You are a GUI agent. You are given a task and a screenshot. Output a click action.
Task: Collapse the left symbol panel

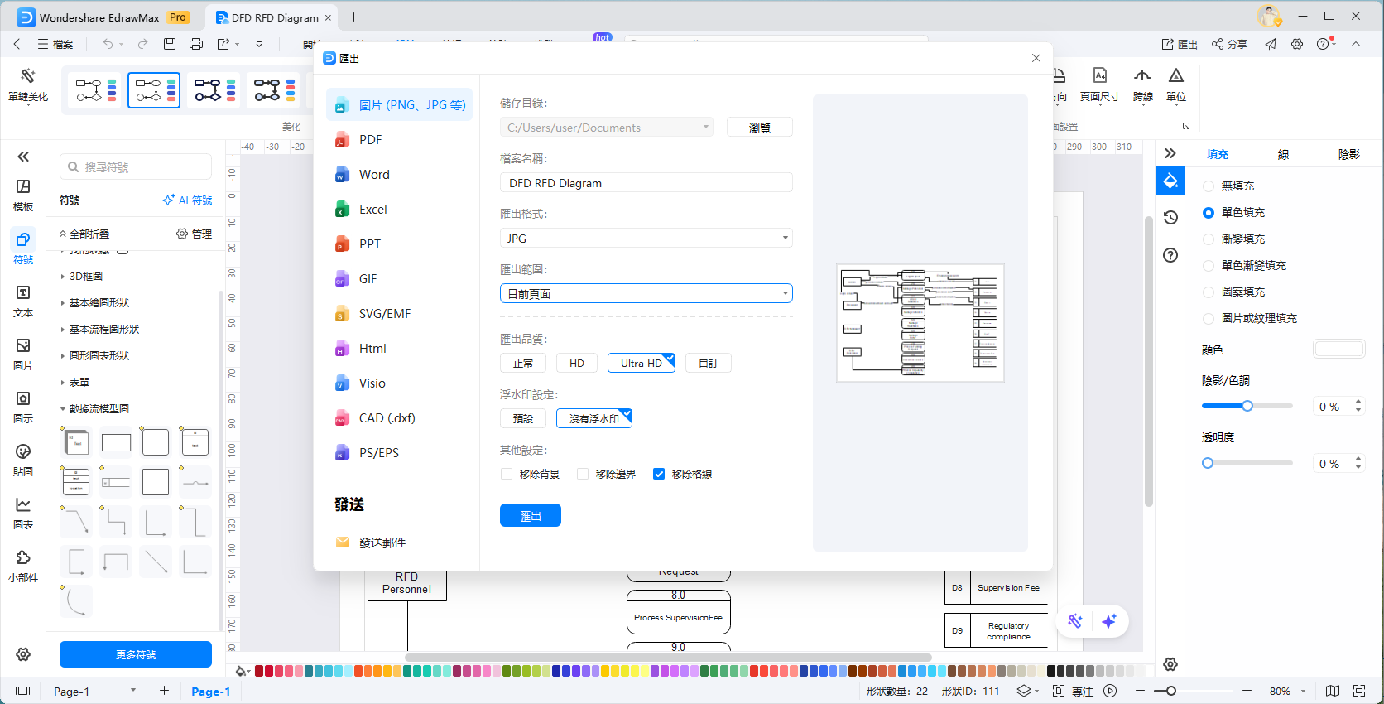pyautogui.click(x=23, y=157)
